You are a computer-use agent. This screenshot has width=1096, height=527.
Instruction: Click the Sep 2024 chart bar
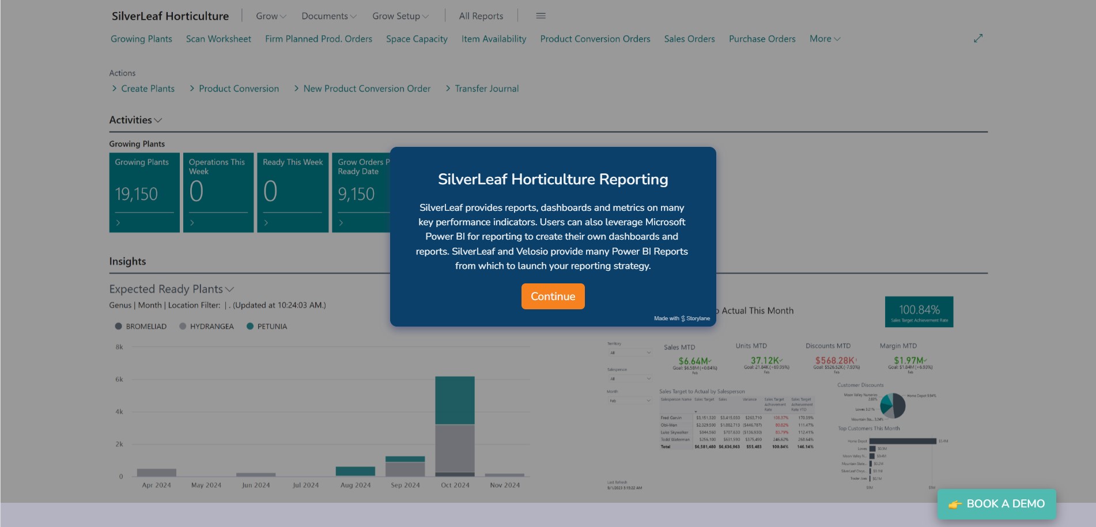[x=405, y=466]
